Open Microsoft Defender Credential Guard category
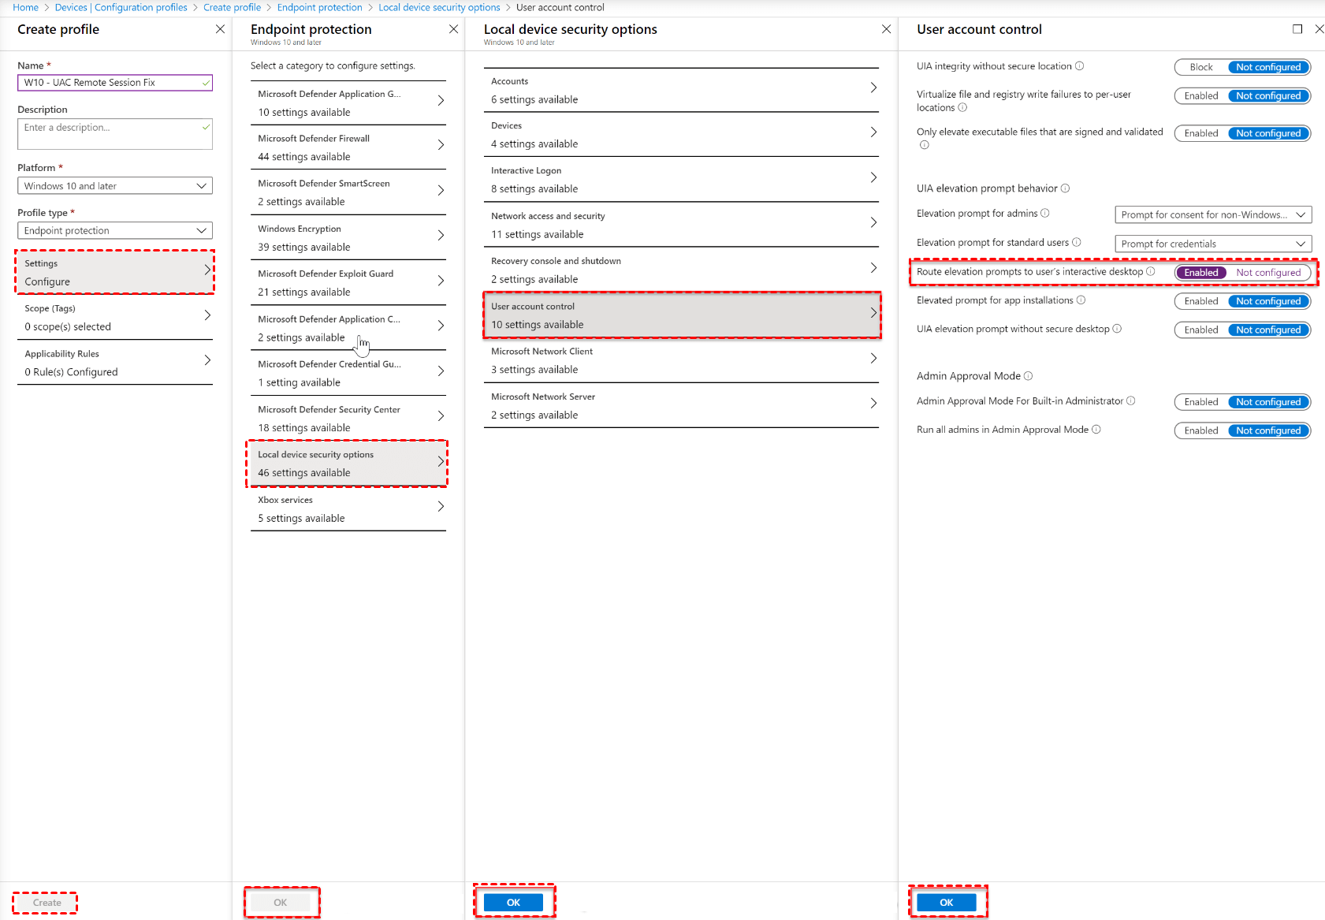This screenshot has height=920, width=1325. pos(348,373)
